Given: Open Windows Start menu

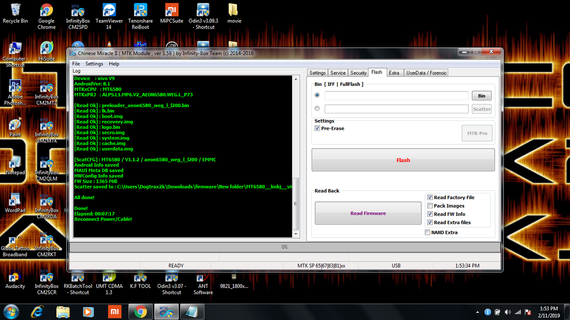Looking at the screenshot, I should pos(11,312).
